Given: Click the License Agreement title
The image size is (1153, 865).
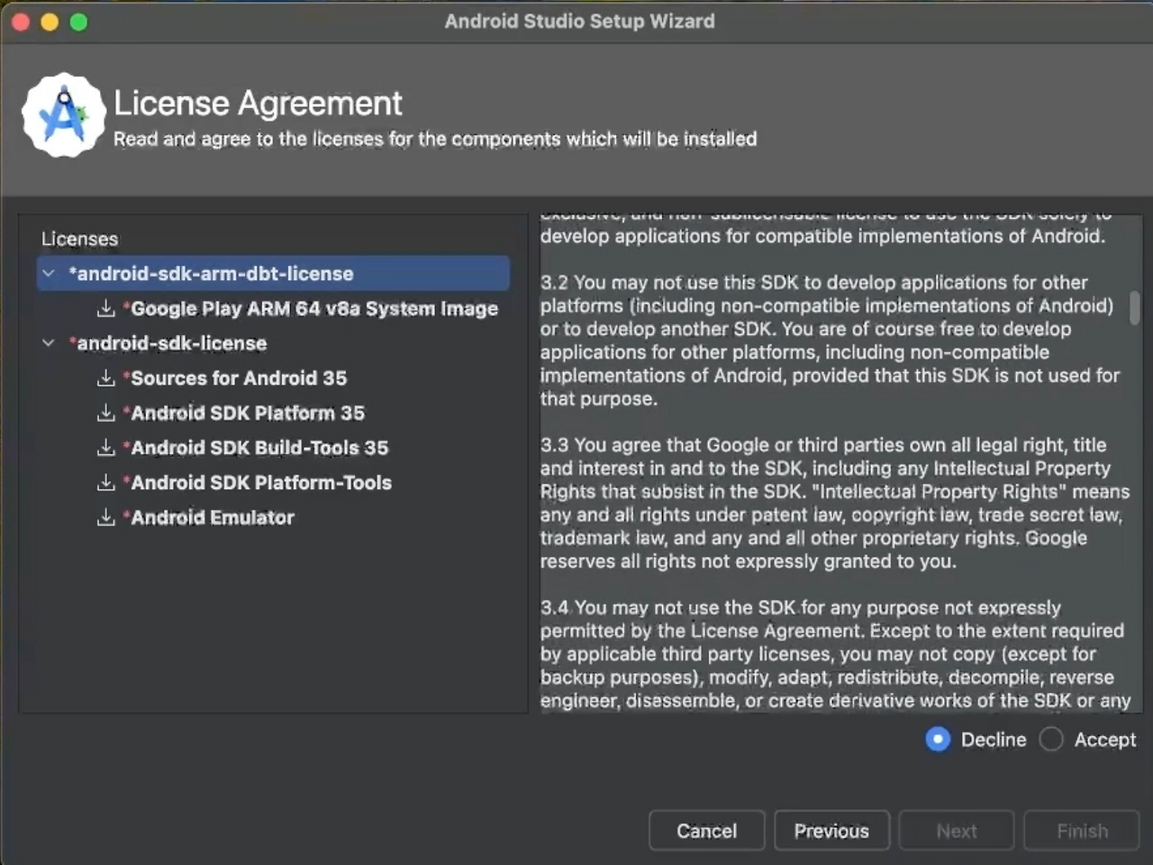Looking at the screenshot, I should [x=258, y=104].
